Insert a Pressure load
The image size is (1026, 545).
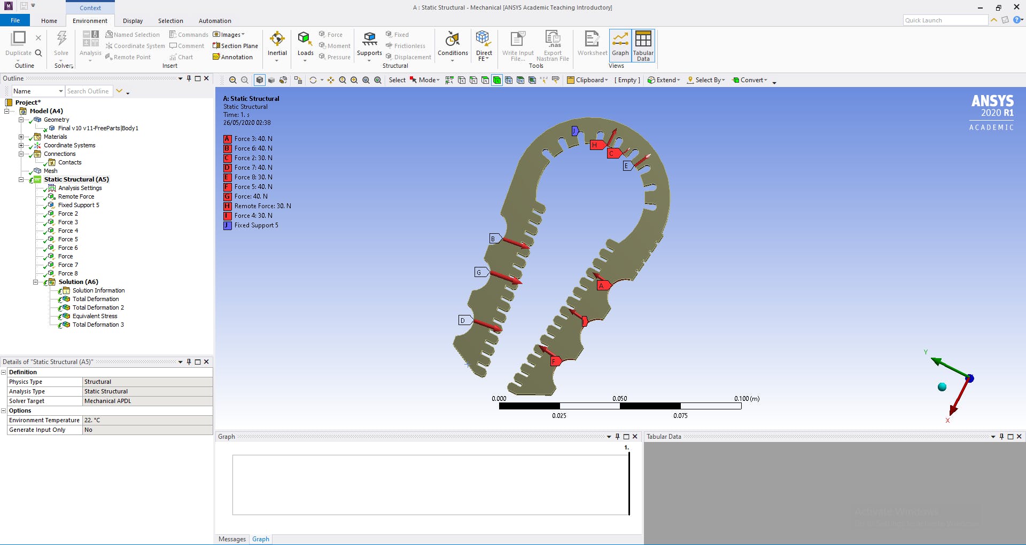pos(335,57)
